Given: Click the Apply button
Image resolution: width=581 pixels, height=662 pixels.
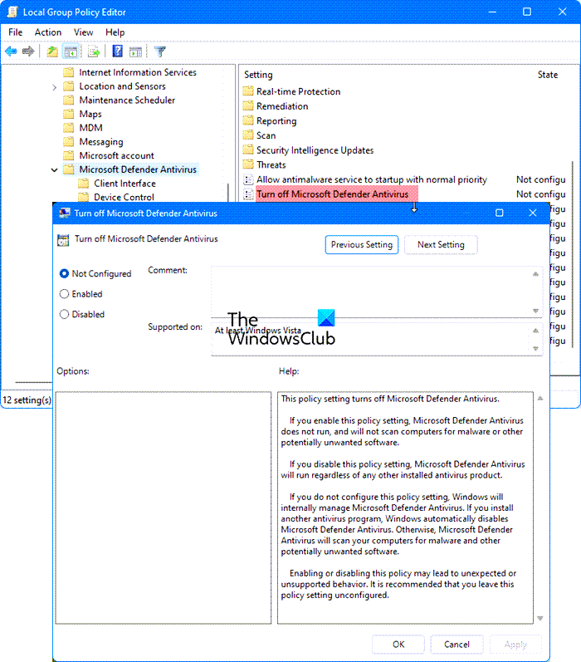Looking at the screenshot, I should coord(515,645).
